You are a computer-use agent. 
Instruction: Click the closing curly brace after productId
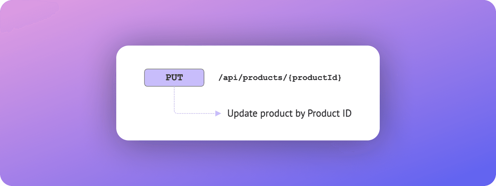tap(339, 78)
